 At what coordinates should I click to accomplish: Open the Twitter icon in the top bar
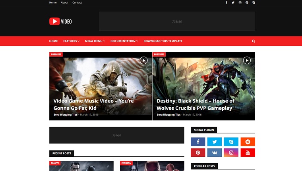(x=233, y=2)
